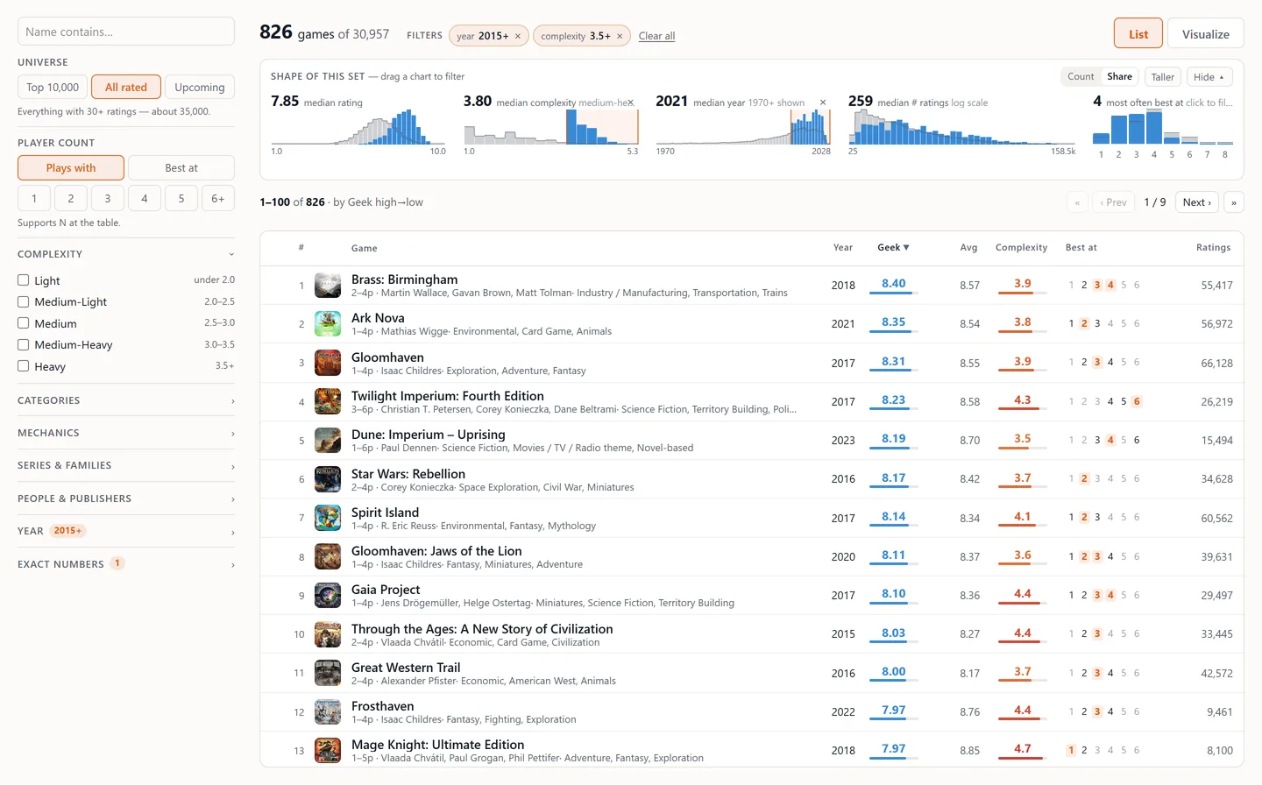Go to the previous results page
1262x785 pixels.
[x=1113, y=202]
